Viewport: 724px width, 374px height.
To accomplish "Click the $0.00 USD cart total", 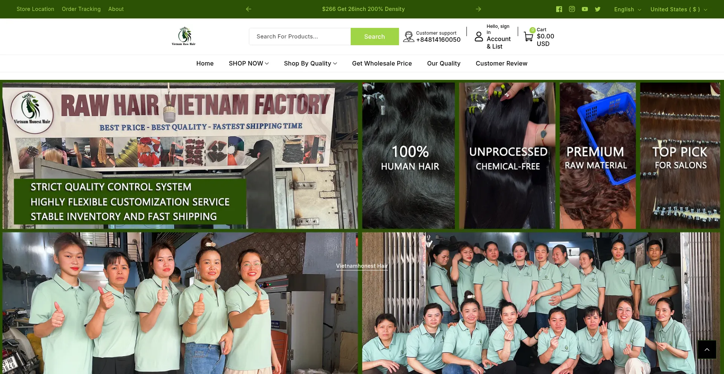I will 545,40.
